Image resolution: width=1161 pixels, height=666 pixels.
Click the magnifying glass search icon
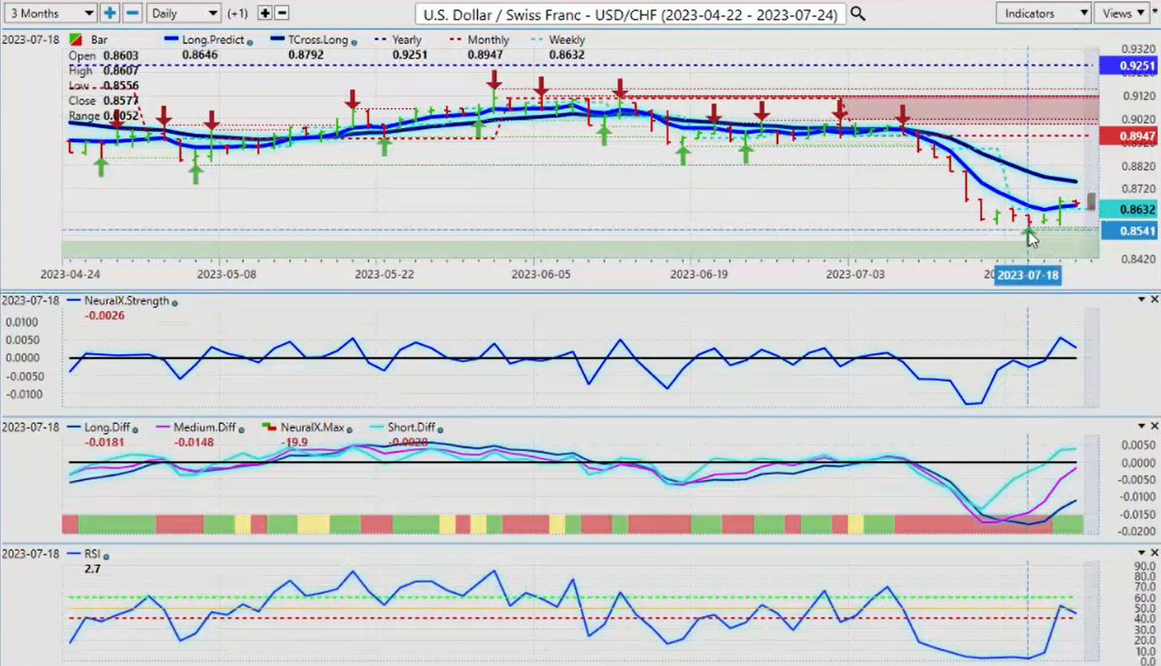(x=857, y=14)
